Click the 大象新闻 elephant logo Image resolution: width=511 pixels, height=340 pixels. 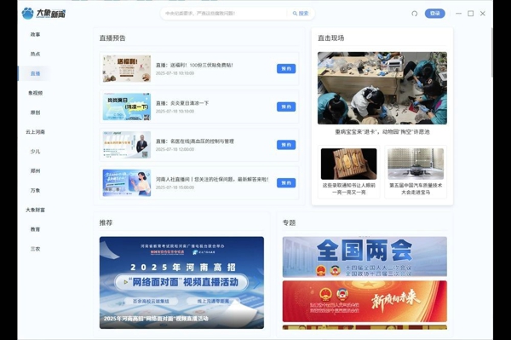pos(43,14)
